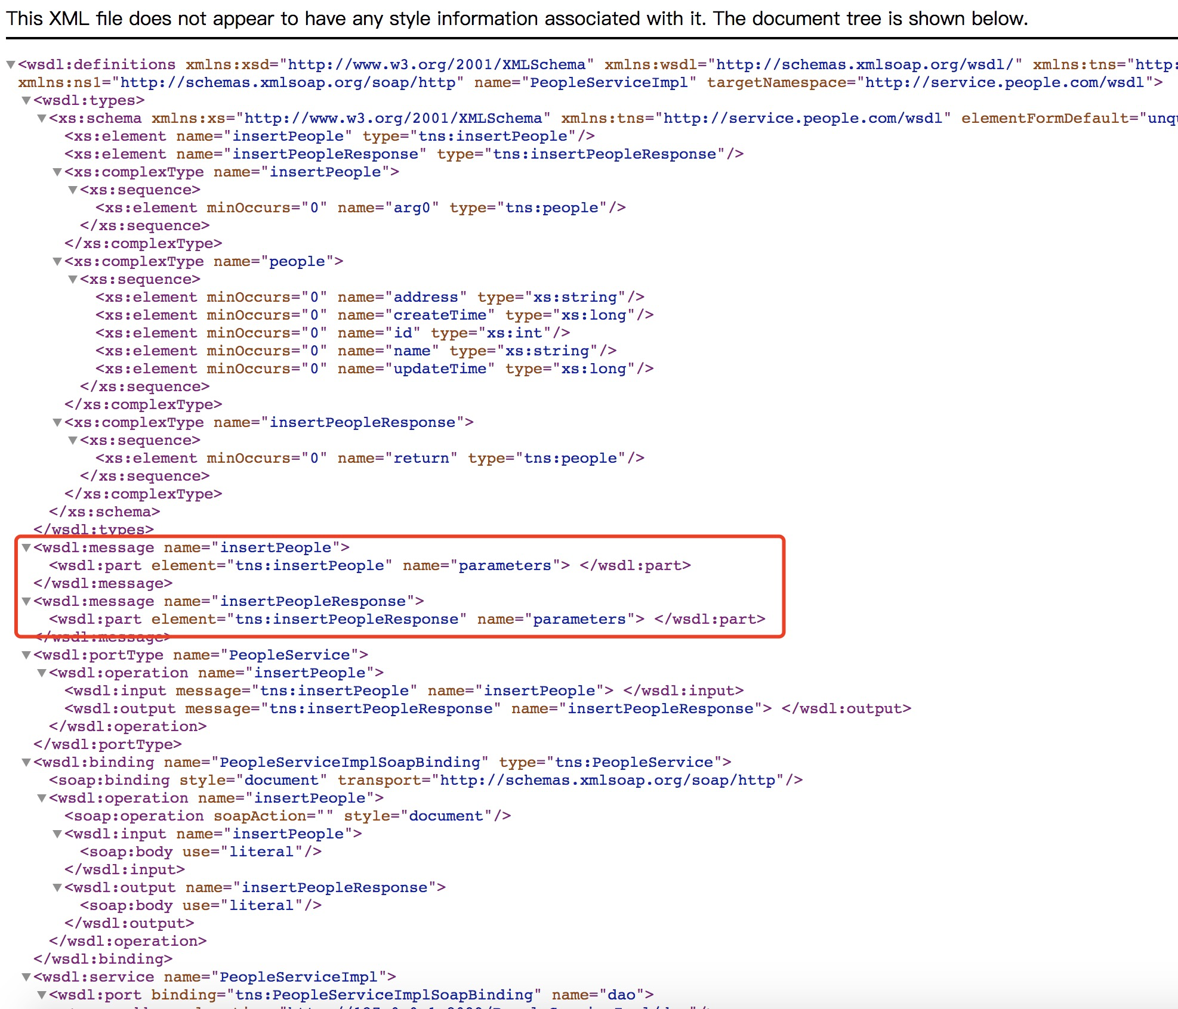Collapse xs:sequence under complexType people

(x=73, y=279)
